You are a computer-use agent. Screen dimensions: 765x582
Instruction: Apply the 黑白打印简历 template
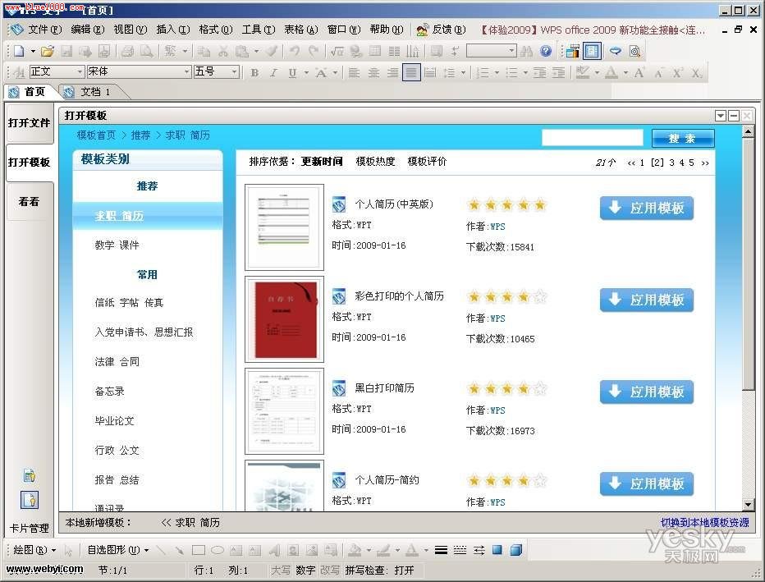coord(647,392)
